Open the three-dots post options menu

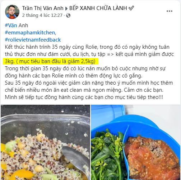(x=170, y=11)
